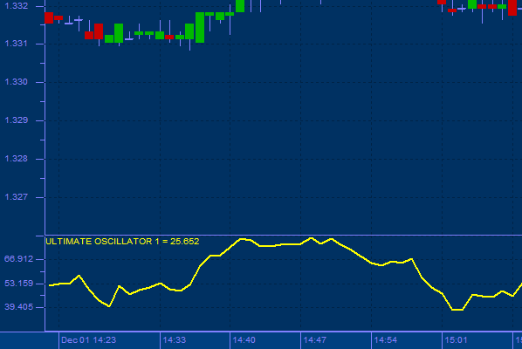The height and width of the screenshot is (349, 522).
Task: Select the yellow oscillator line low near 15:01
Action: coord(457,310)
